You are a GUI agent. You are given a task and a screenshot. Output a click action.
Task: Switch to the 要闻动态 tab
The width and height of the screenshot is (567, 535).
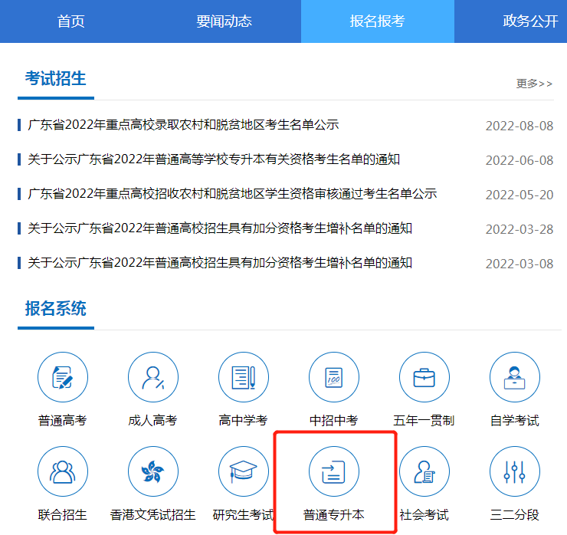click(225, 21)
